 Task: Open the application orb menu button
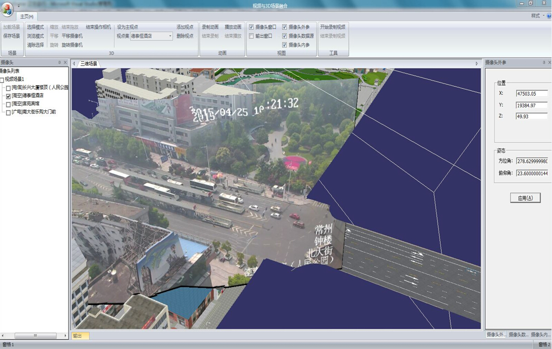[x=7, y=9]
